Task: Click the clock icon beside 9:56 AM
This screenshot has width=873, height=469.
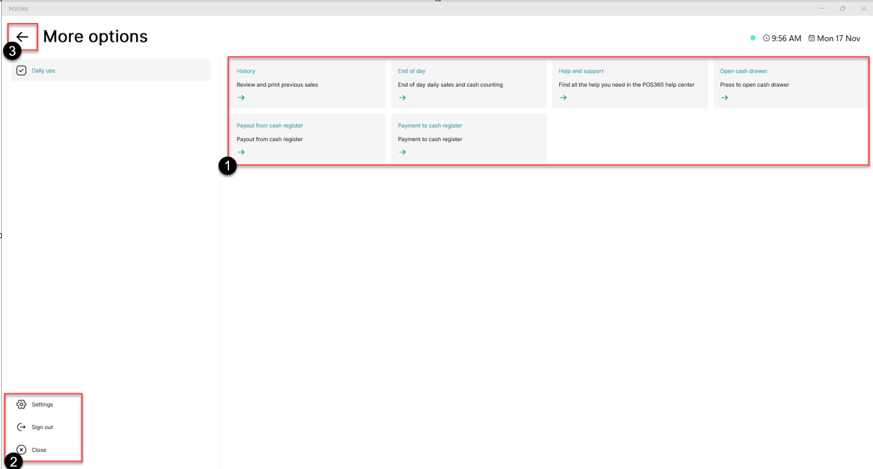Action: tap(766, 38)
